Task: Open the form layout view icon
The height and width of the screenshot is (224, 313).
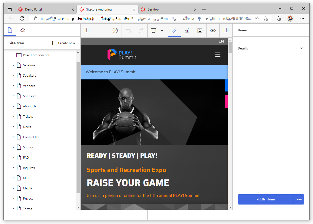Action: click(200, 30)
